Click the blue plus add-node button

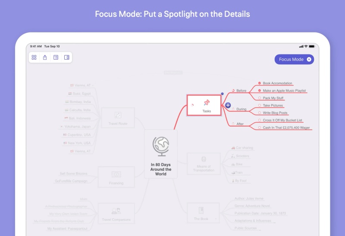228,105
